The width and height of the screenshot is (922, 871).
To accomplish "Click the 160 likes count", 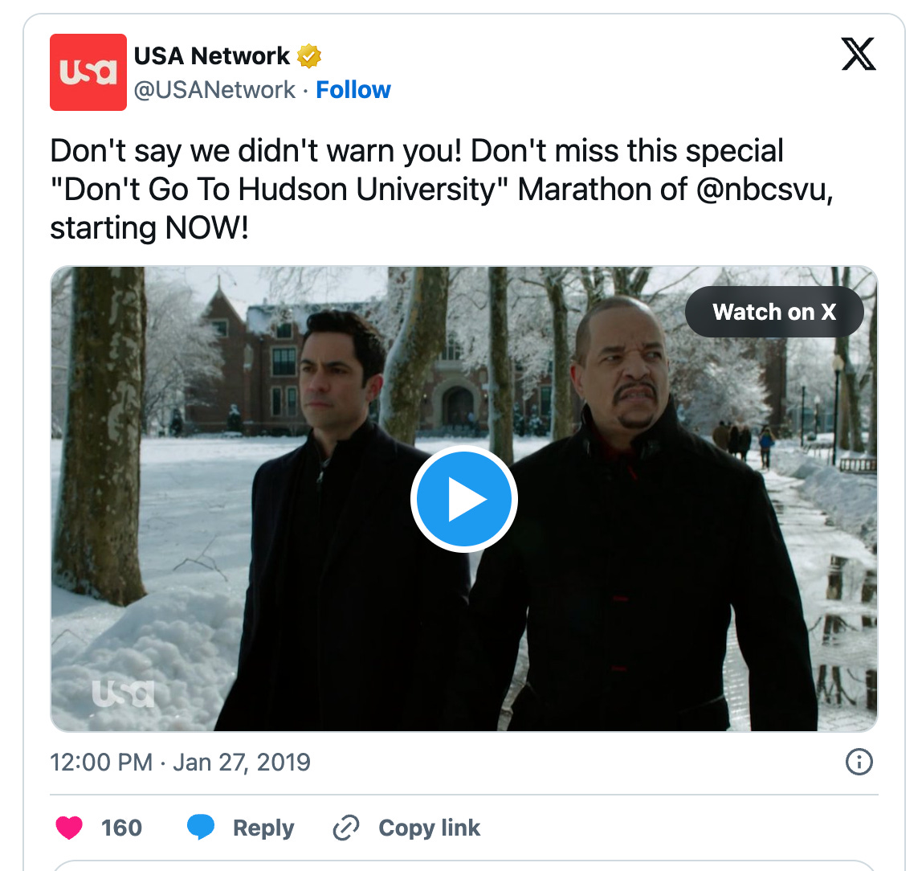I will coord(121,828).
